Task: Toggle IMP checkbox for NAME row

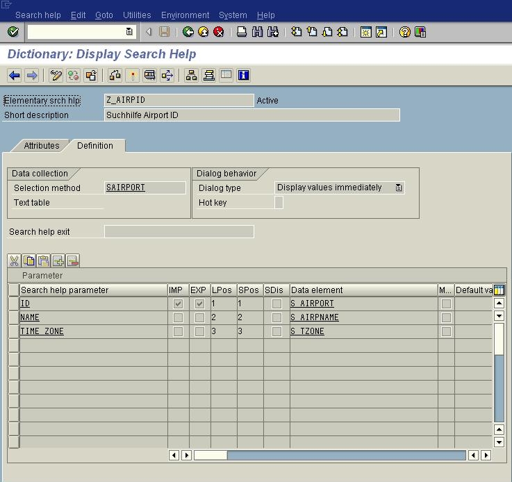Action: tap(178, 317)
